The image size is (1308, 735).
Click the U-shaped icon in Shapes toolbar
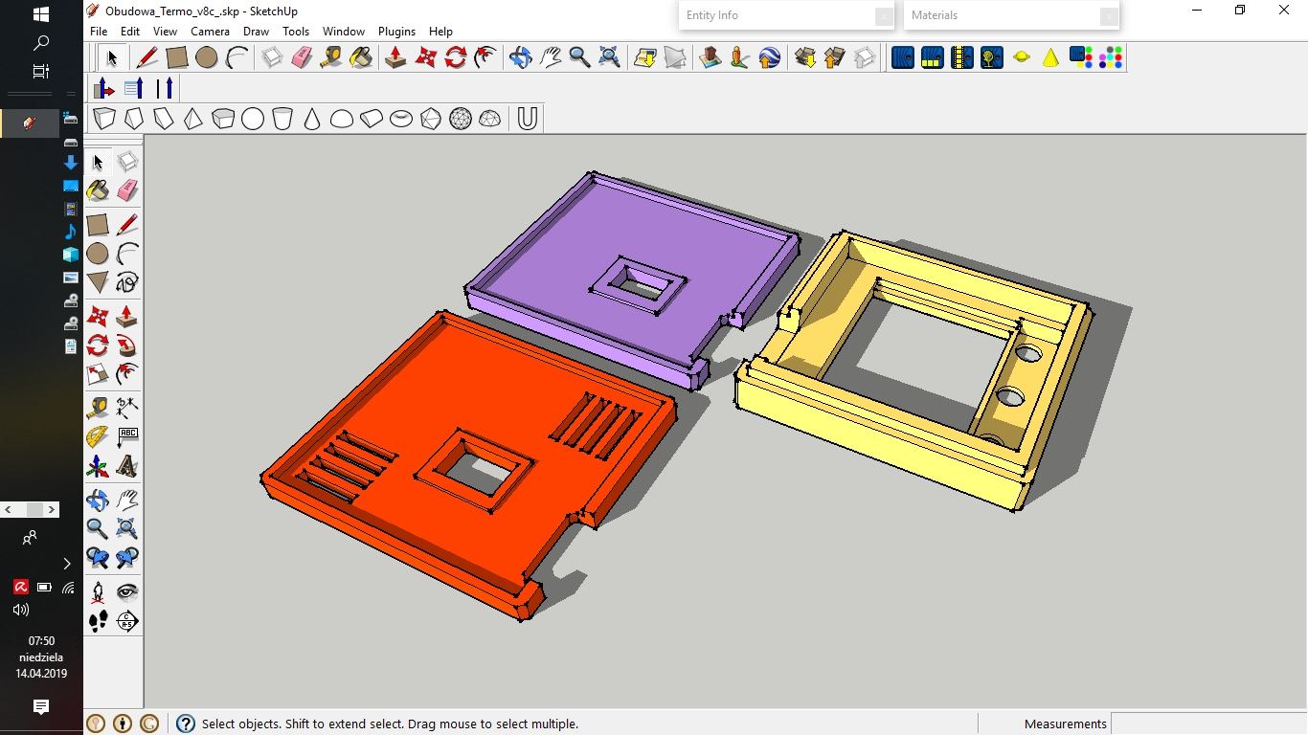pyautogui.click(x=527, y=119)
